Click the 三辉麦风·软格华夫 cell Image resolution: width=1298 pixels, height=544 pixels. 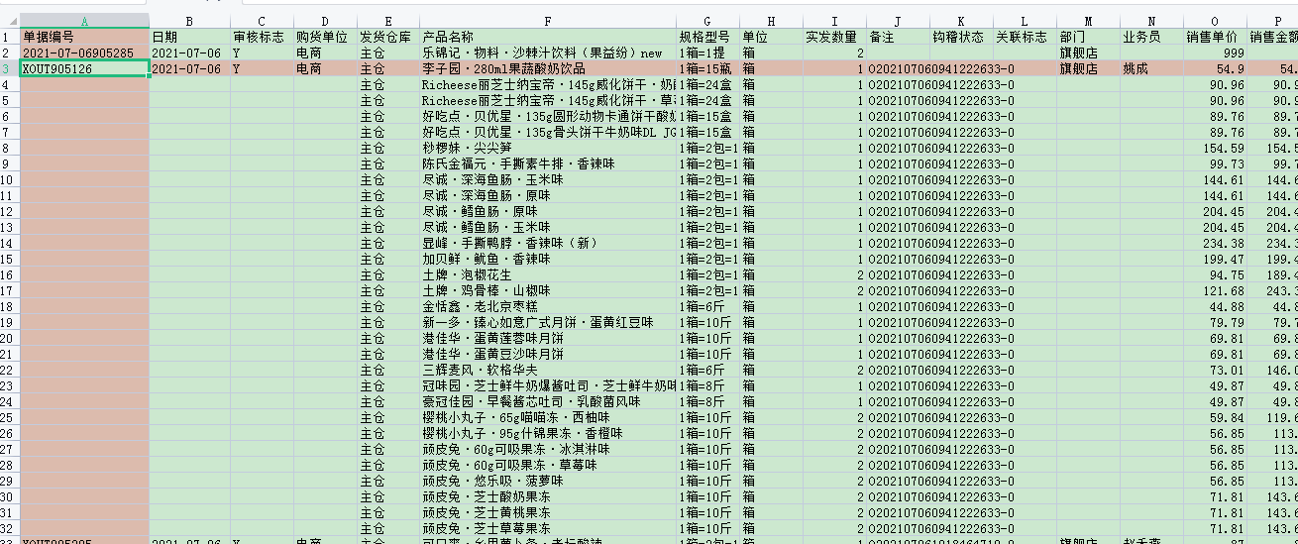pos(548,370)
